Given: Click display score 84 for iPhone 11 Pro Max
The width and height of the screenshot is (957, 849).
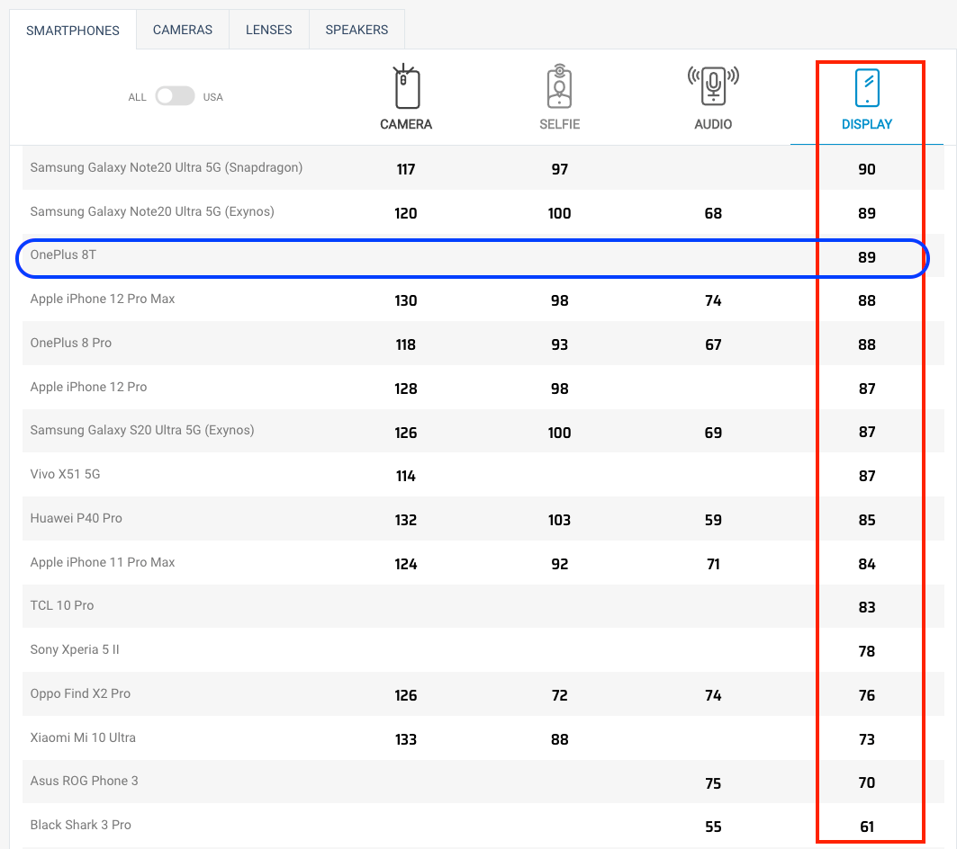Looking at the screenshot, I should pyautogui.click(x=867, y=564).
